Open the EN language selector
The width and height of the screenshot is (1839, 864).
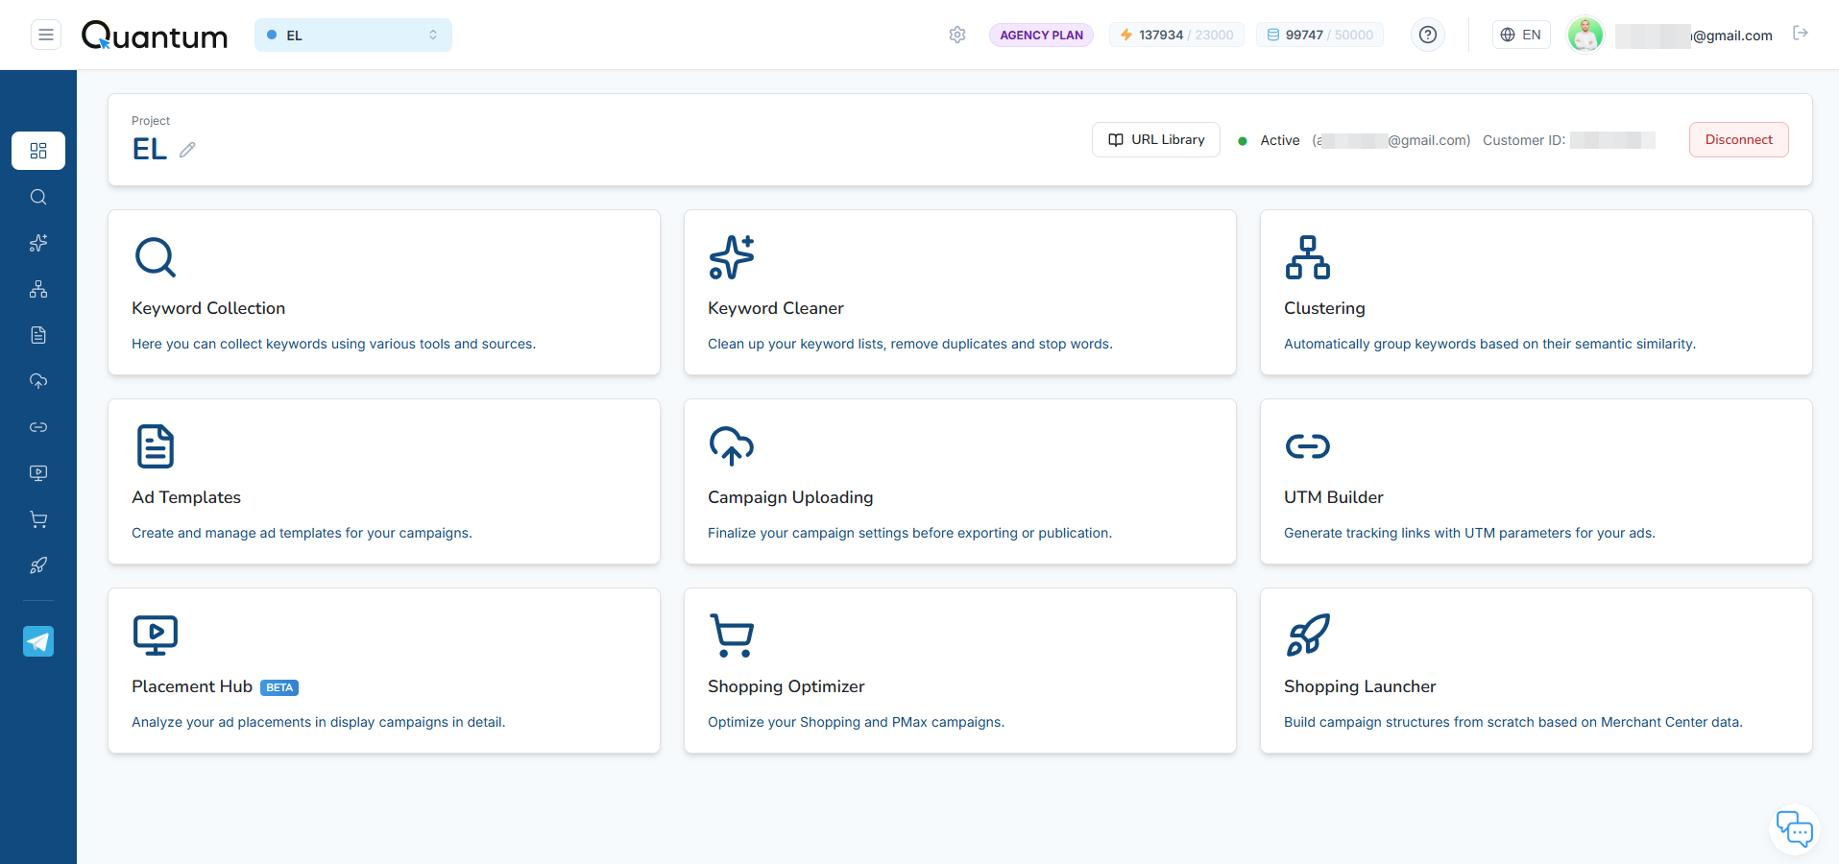[1521, 35]
